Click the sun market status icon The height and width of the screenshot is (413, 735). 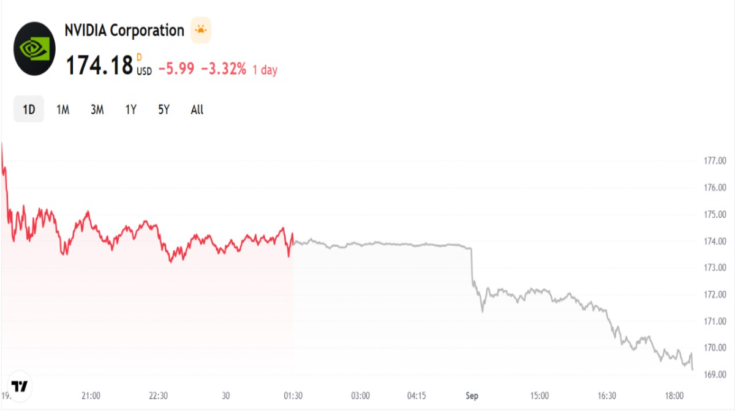click(200, 31)
